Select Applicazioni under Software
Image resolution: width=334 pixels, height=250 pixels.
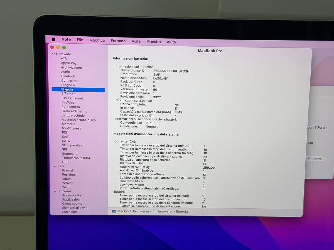click(71, 199)
